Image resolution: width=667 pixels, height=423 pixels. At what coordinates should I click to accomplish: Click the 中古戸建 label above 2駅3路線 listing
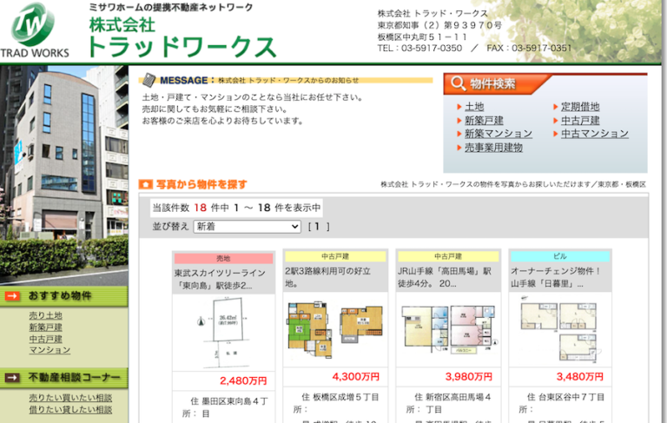tap(335, 256)
